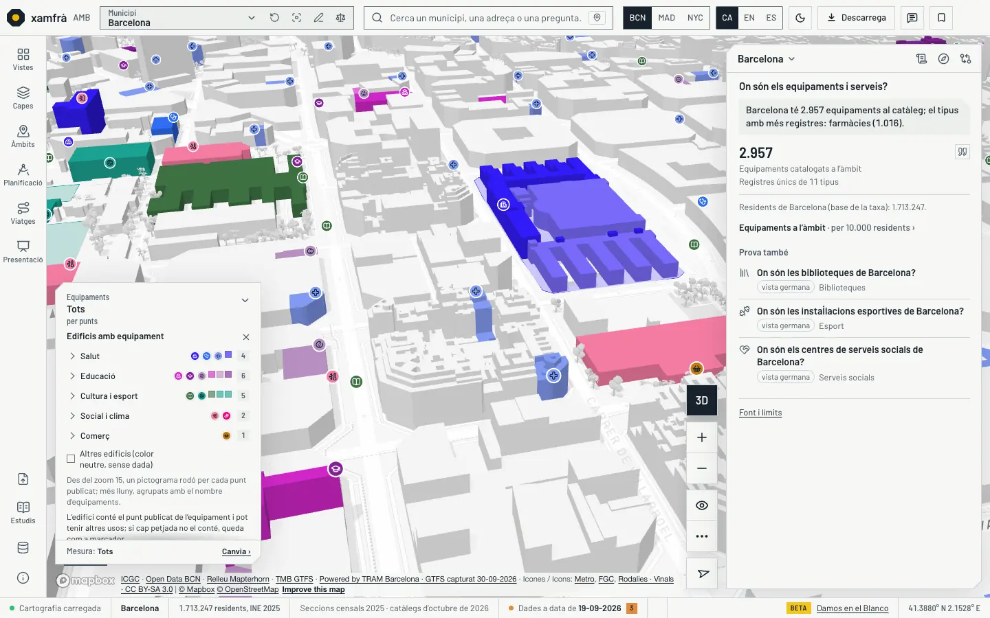Screen dimensions: 990x618
Task: Click the Descarrega download button
Action: [857, 18]
